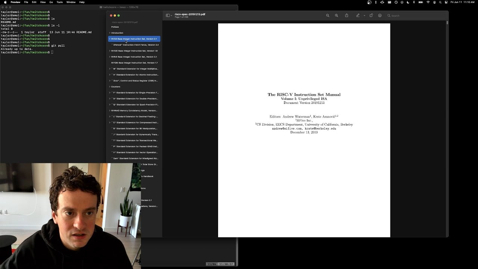Open the View menu
The image size is (478, 269).
point(43,2)
